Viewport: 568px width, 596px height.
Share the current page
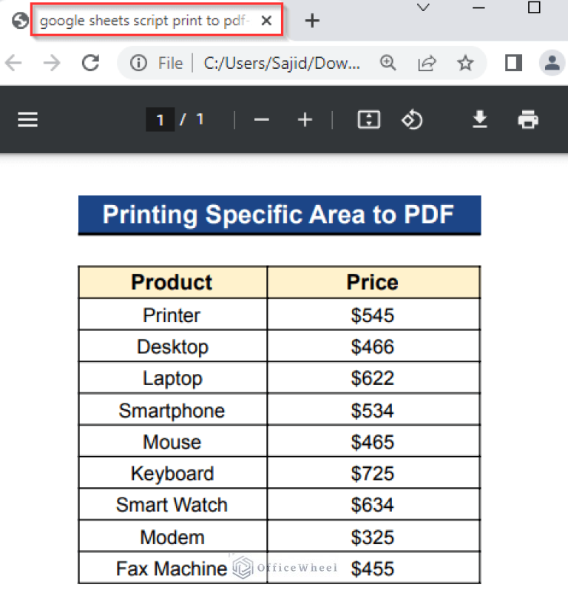[x=427, y=63]
